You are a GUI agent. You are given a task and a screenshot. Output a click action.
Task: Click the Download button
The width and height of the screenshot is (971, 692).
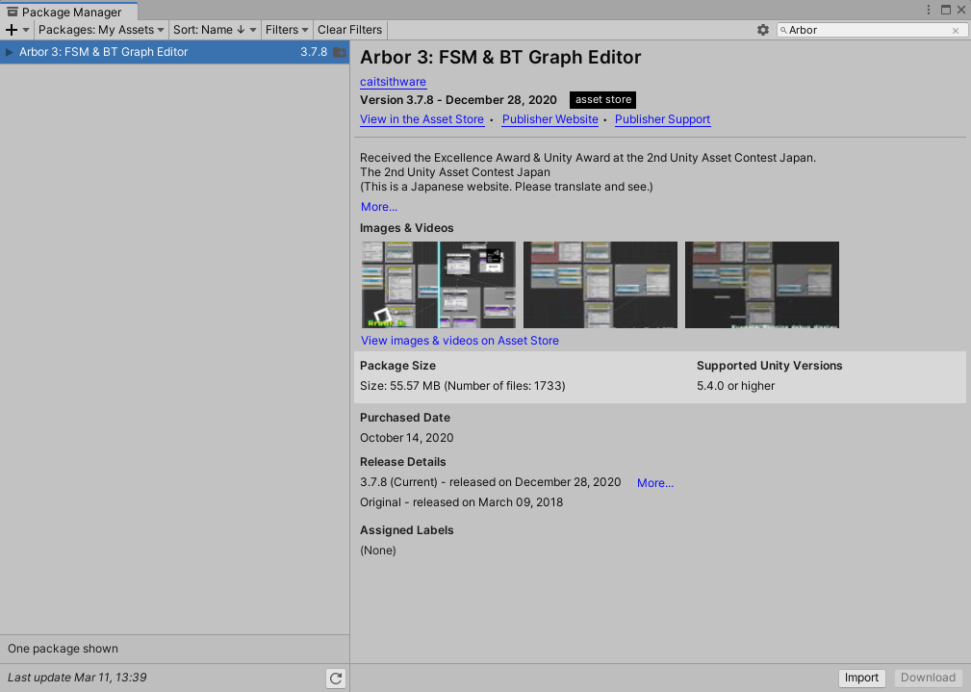pos(928,678)
